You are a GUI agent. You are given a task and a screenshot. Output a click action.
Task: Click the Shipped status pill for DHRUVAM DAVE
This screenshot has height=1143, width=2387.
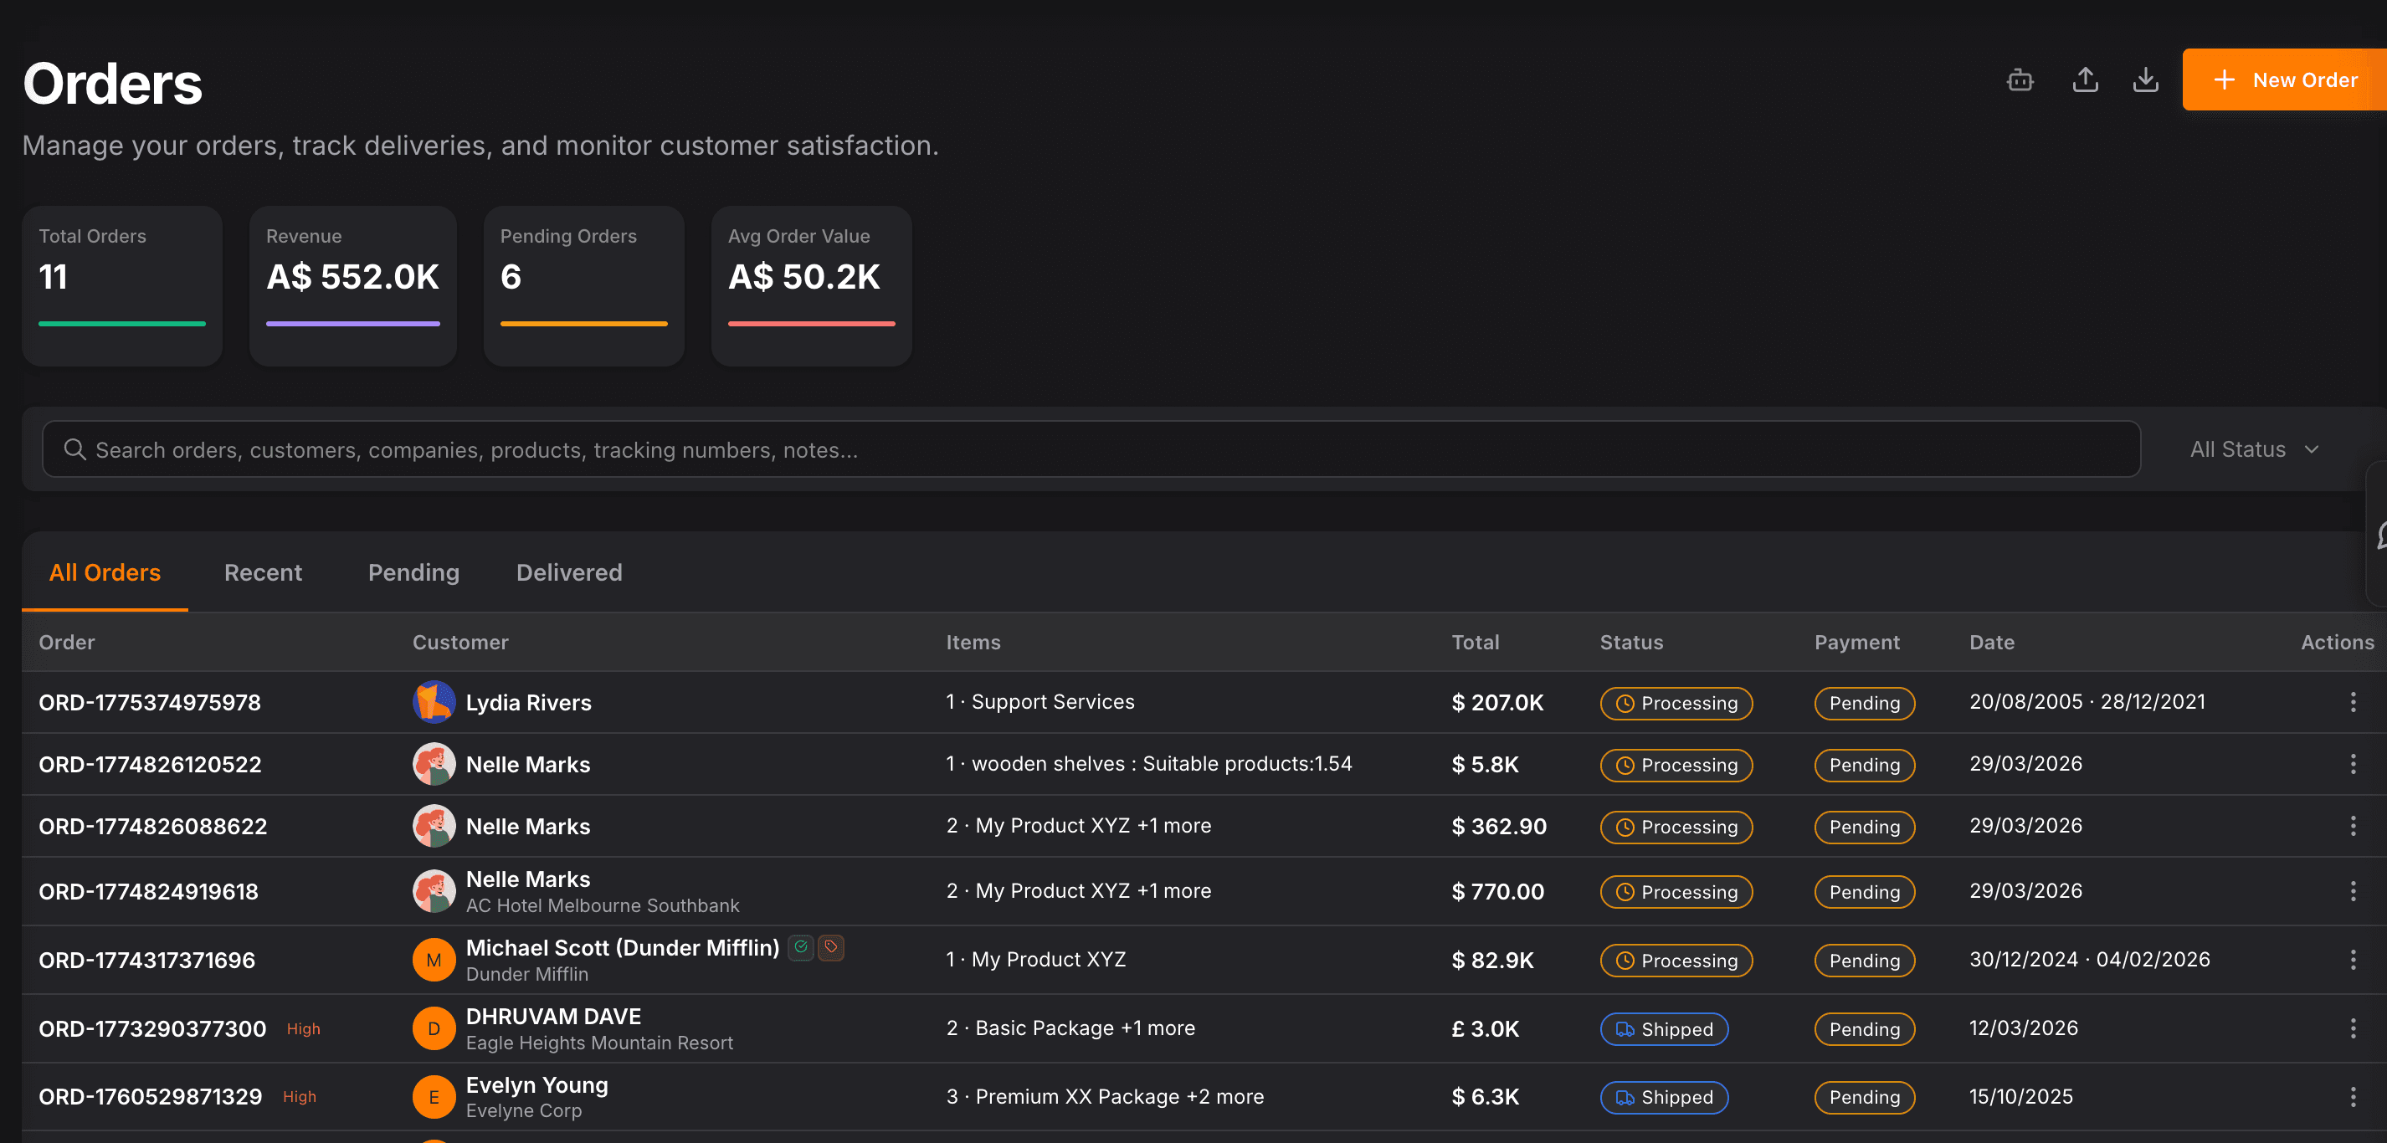tap(1663, 1029)
